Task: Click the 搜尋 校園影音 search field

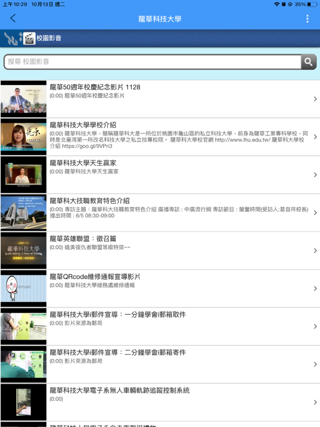Action: [x=152, y=62]
